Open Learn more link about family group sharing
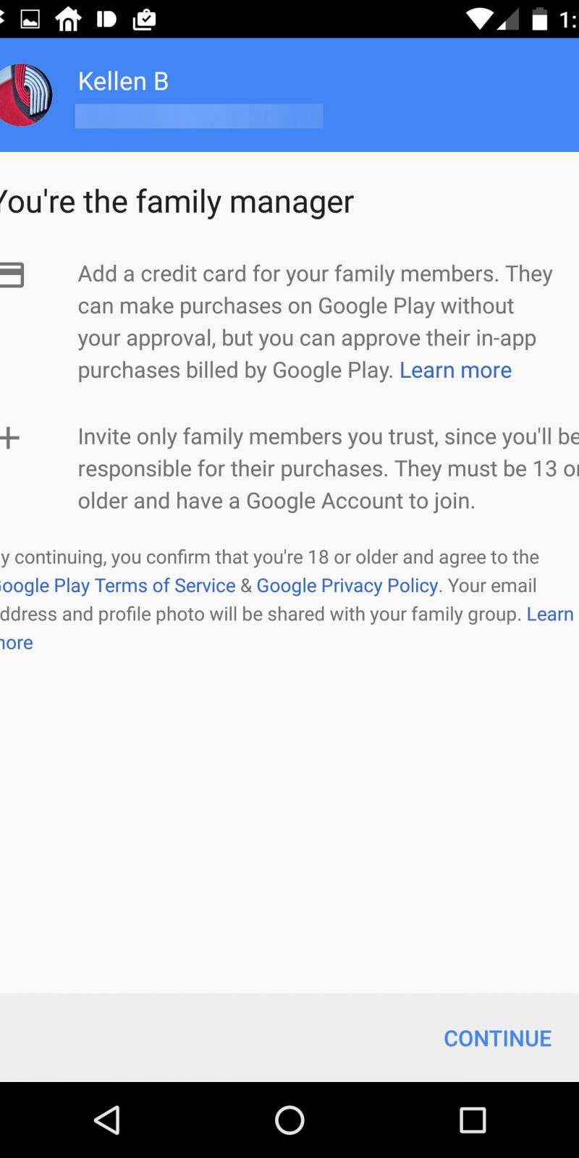579x1158 pixels. (549, 614)
